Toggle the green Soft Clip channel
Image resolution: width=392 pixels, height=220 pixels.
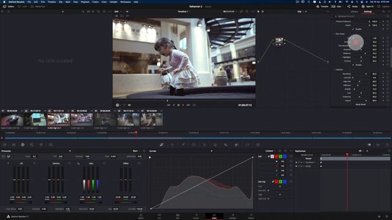coord(281,182)
